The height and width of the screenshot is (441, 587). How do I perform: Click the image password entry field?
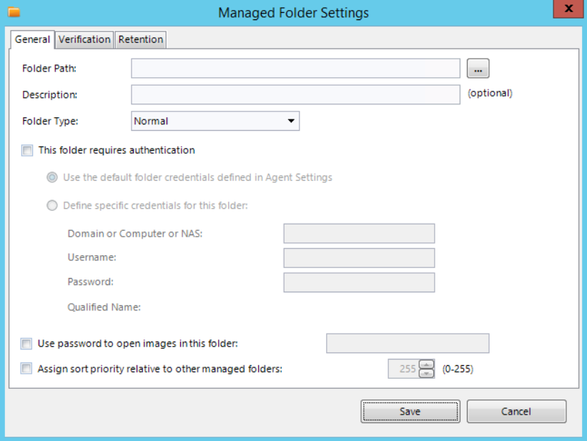pos(408,343)
